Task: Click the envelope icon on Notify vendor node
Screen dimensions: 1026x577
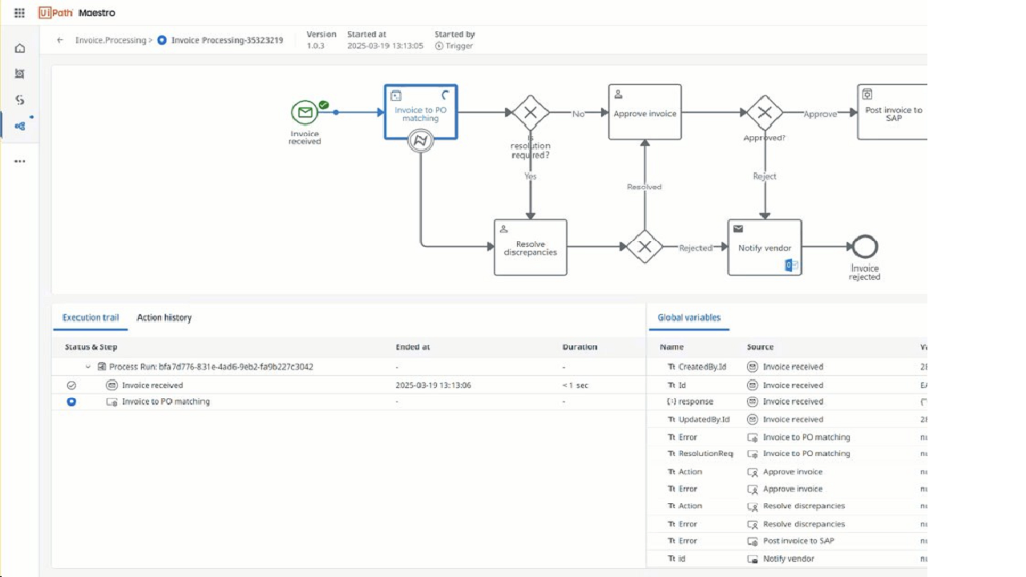Action: click(738, 229)
